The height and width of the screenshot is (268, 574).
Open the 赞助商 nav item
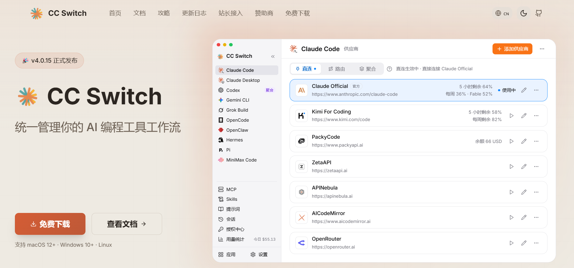tap(264, 13)
